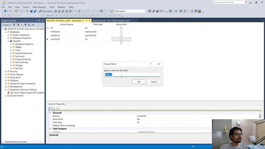Collapse the (General) section in Column Properties
Image resolution: width=265 pixels, height=149 pixels.
(50, 113)
